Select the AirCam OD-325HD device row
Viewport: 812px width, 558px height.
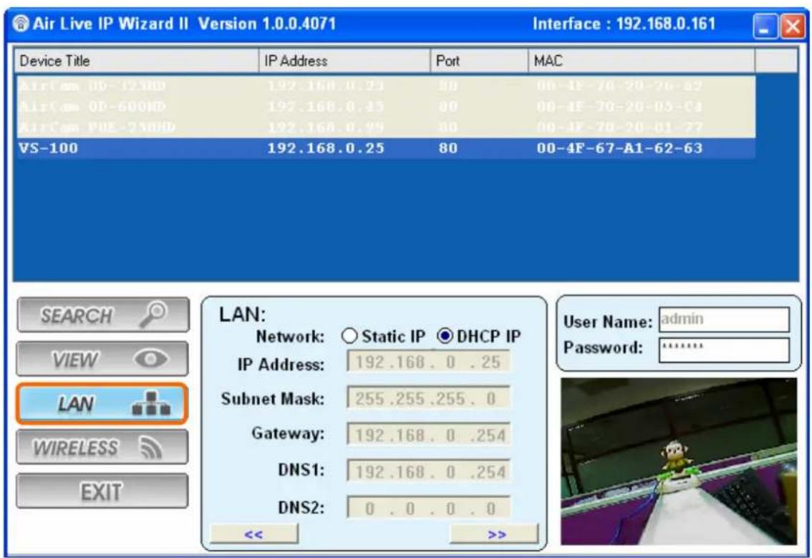[x=386, y=85]
